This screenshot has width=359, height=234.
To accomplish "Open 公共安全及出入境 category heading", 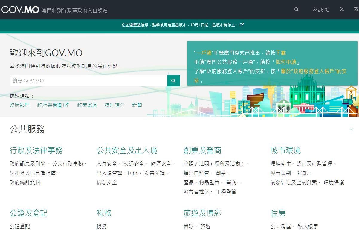I will tap(127, 150).
